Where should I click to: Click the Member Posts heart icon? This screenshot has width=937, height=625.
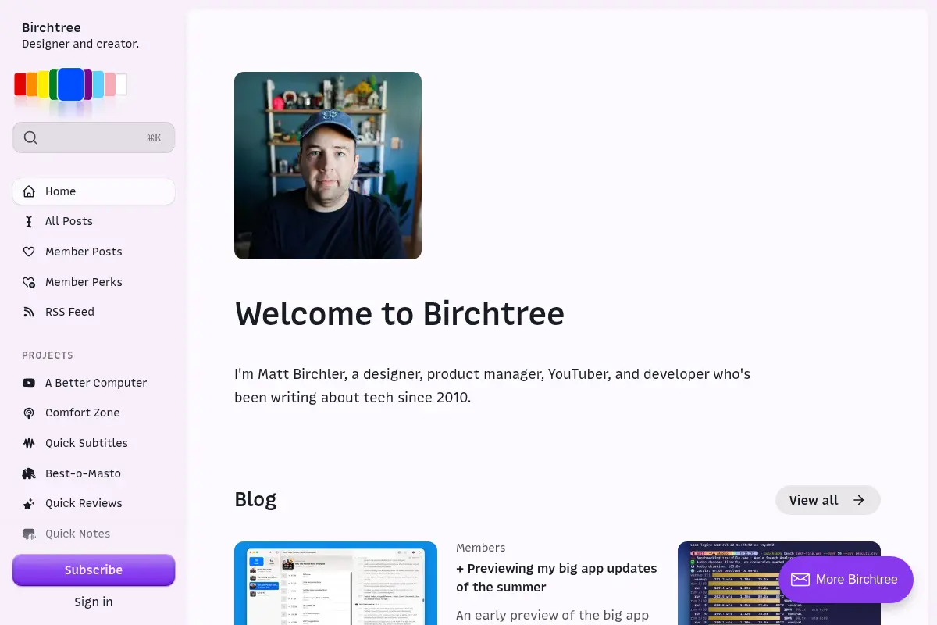coord(29,252)
